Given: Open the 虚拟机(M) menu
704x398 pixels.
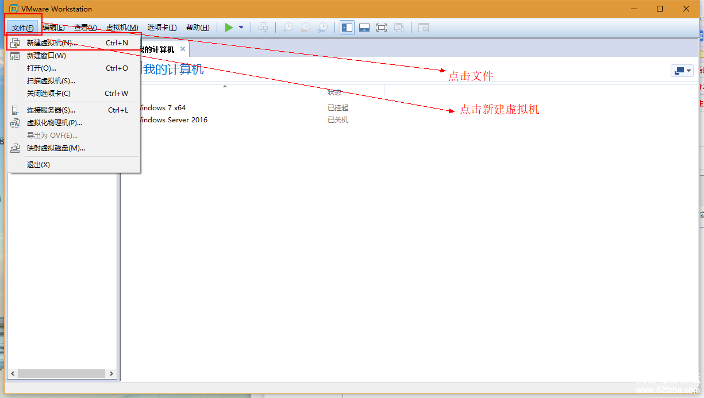Looking at the screenshot, I should [x=122, y=28].
